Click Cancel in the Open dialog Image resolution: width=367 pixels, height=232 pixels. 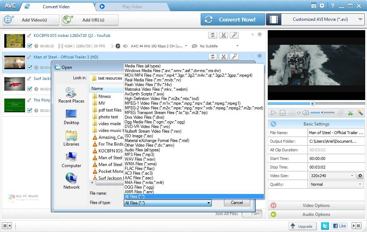(237, 202)
